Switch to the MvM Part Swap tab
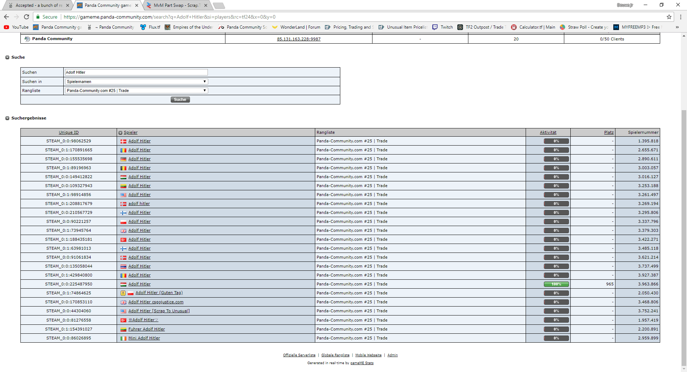The image size is (687, 372). point(175,5)
